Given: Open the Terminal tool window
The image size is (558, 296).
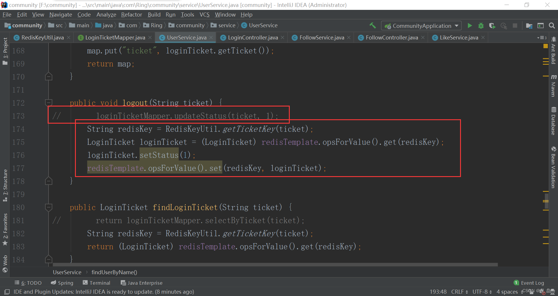Looking at the screenshot, I should pos(96,283).
